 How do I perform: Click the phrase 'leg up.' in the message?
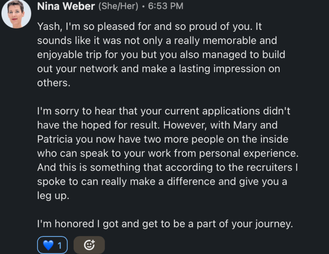pyautogui.click(x=53, y=196)
